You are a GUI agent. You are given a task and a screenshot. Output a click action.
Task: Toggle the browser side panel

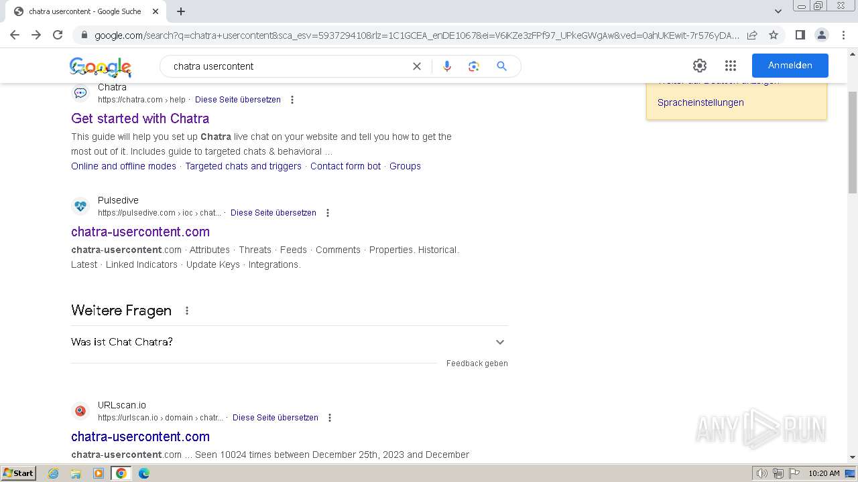click(x=800, y=35)
